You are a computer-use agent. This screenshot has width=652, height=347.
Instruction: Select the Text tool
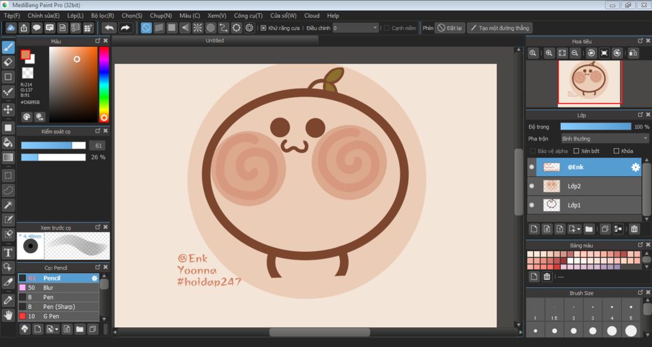8,252
